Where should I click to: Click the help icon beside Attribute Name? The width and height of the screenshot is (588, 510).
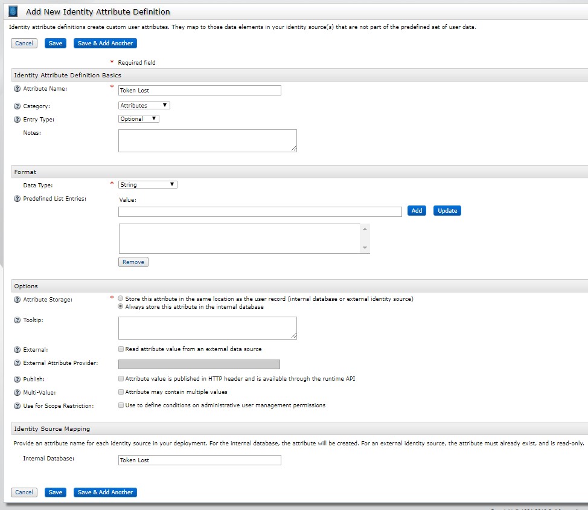[17, 89]
